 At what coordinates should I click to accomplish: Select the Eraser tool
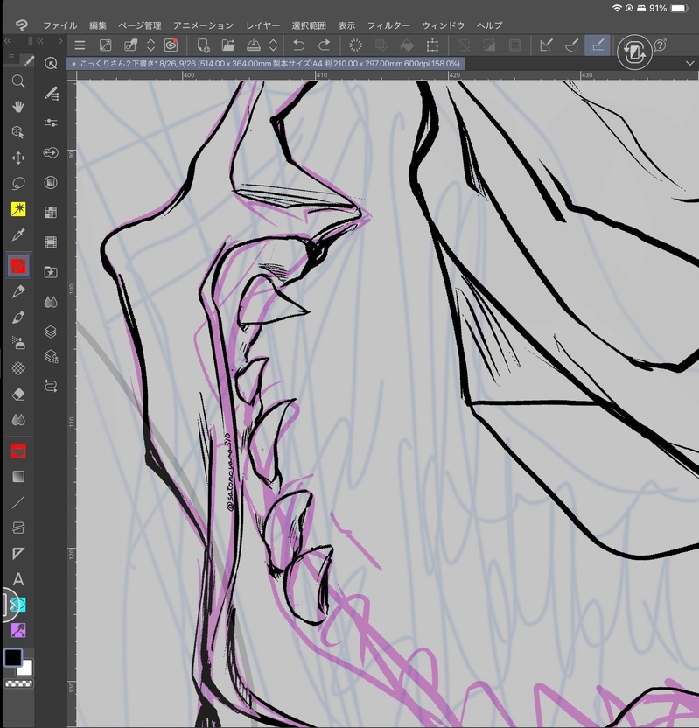17,394
